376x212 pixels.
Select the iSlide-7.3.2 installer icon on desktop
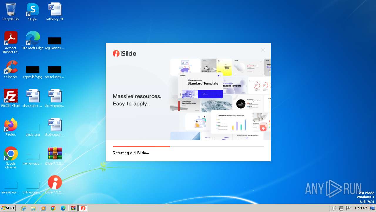[55, 185]
